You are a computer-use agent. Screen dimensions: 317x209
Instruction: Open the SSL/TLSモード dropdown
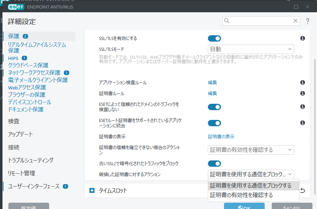[x=251, y=49]
